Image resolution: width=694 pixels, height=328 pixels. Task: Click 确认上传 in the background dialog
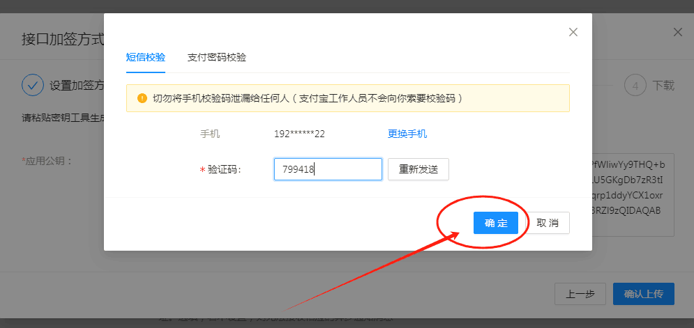click(x=644, y=294)
